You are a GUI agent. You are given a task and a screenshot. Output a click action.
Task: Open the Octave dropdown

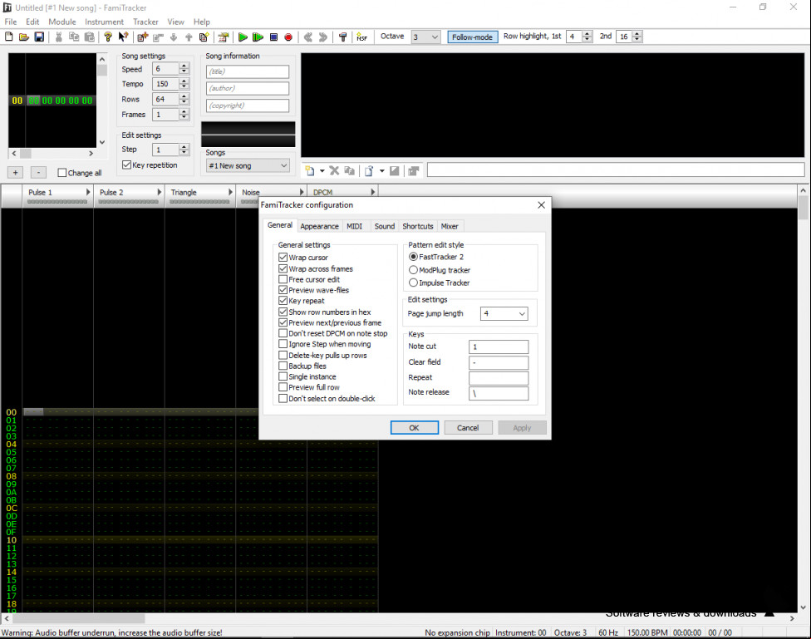click(435, 37)
